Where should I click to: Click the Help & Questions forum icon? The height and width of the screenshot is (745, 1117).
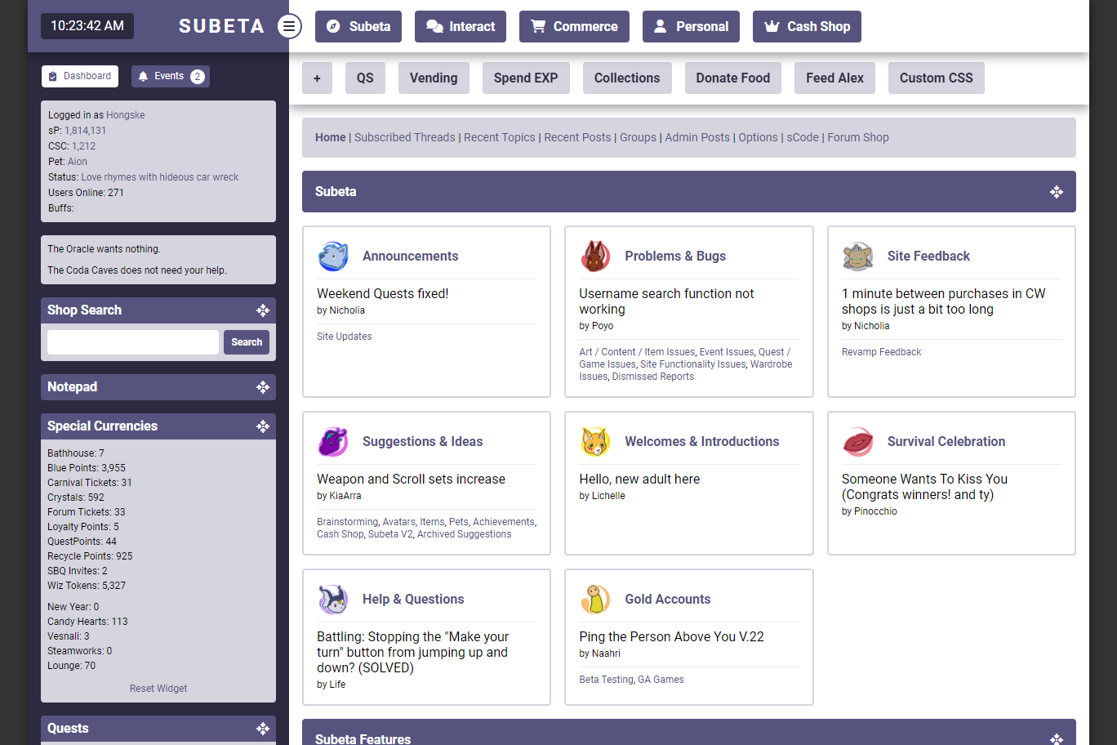pos(333,600)
